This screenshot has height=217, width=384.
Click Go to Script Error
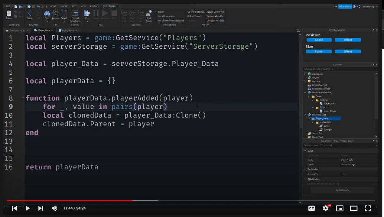[x=196, y=12]
